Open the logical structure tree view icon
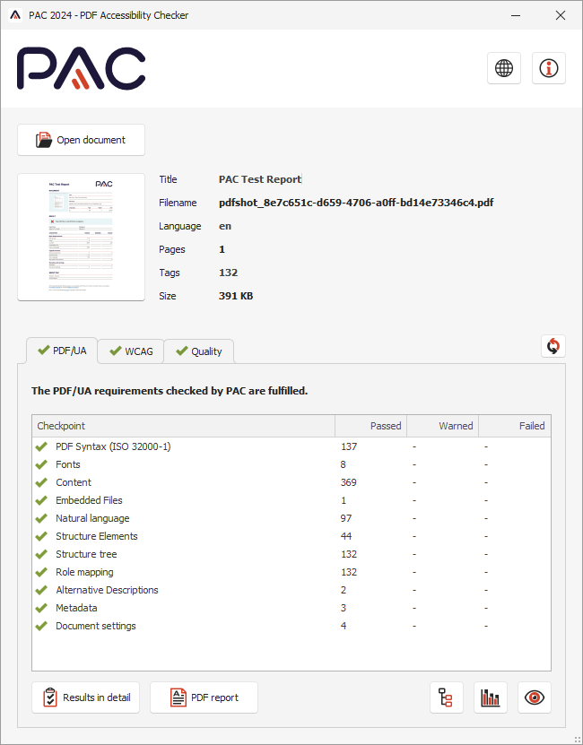Viewport: 583px width, 745px height. (446, 697)
